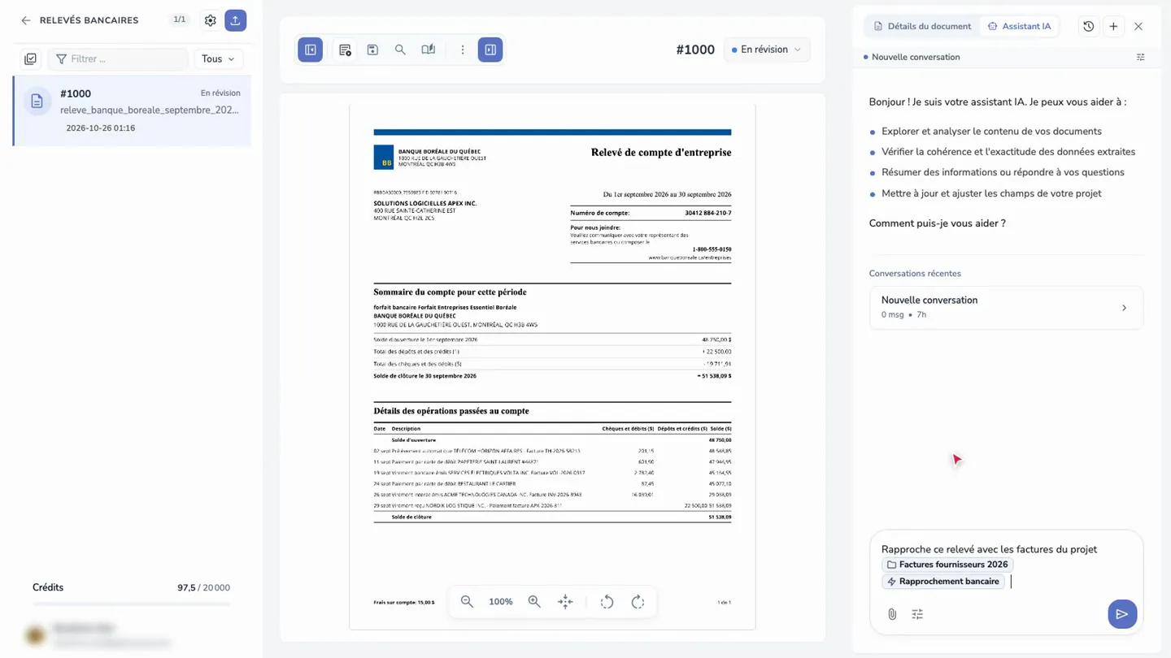
Task: Click the blue upload document button
Action: 236,20
